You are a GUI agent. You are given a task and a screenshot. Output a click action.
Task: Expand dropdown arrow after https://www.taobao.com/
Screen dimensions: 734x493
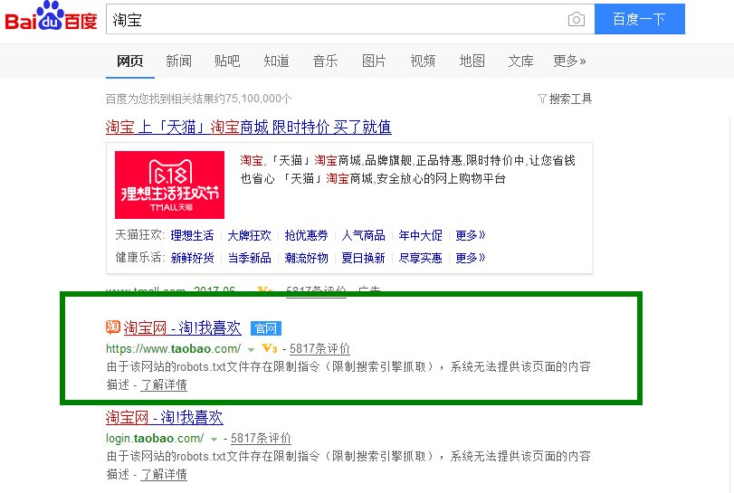tap(251, 349)
